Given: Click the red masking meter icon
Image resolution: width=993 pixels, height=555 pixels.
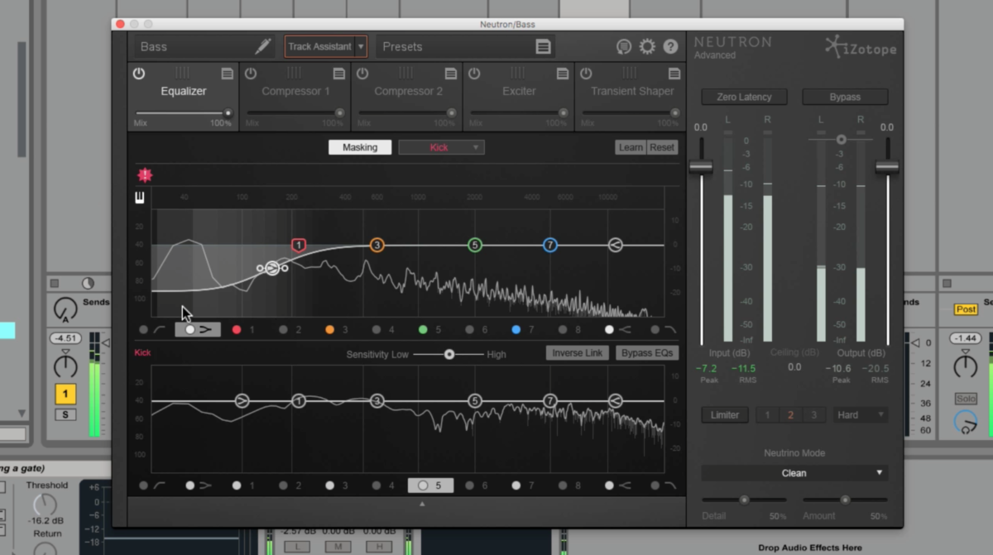Looking at the screenshot, I should pos(145,175).
